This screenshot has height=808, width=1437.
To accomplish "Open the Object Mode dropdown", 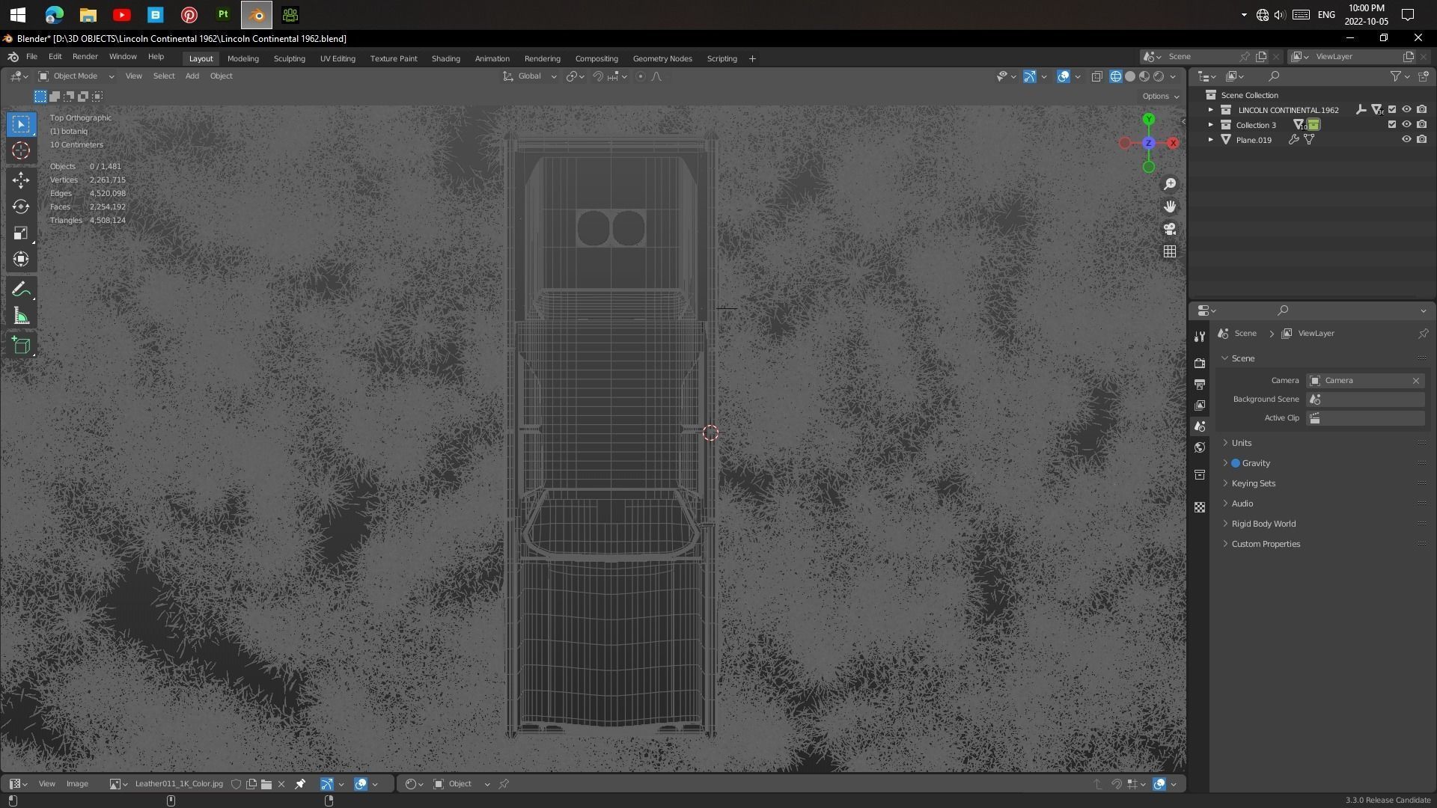I will point(76,76).
